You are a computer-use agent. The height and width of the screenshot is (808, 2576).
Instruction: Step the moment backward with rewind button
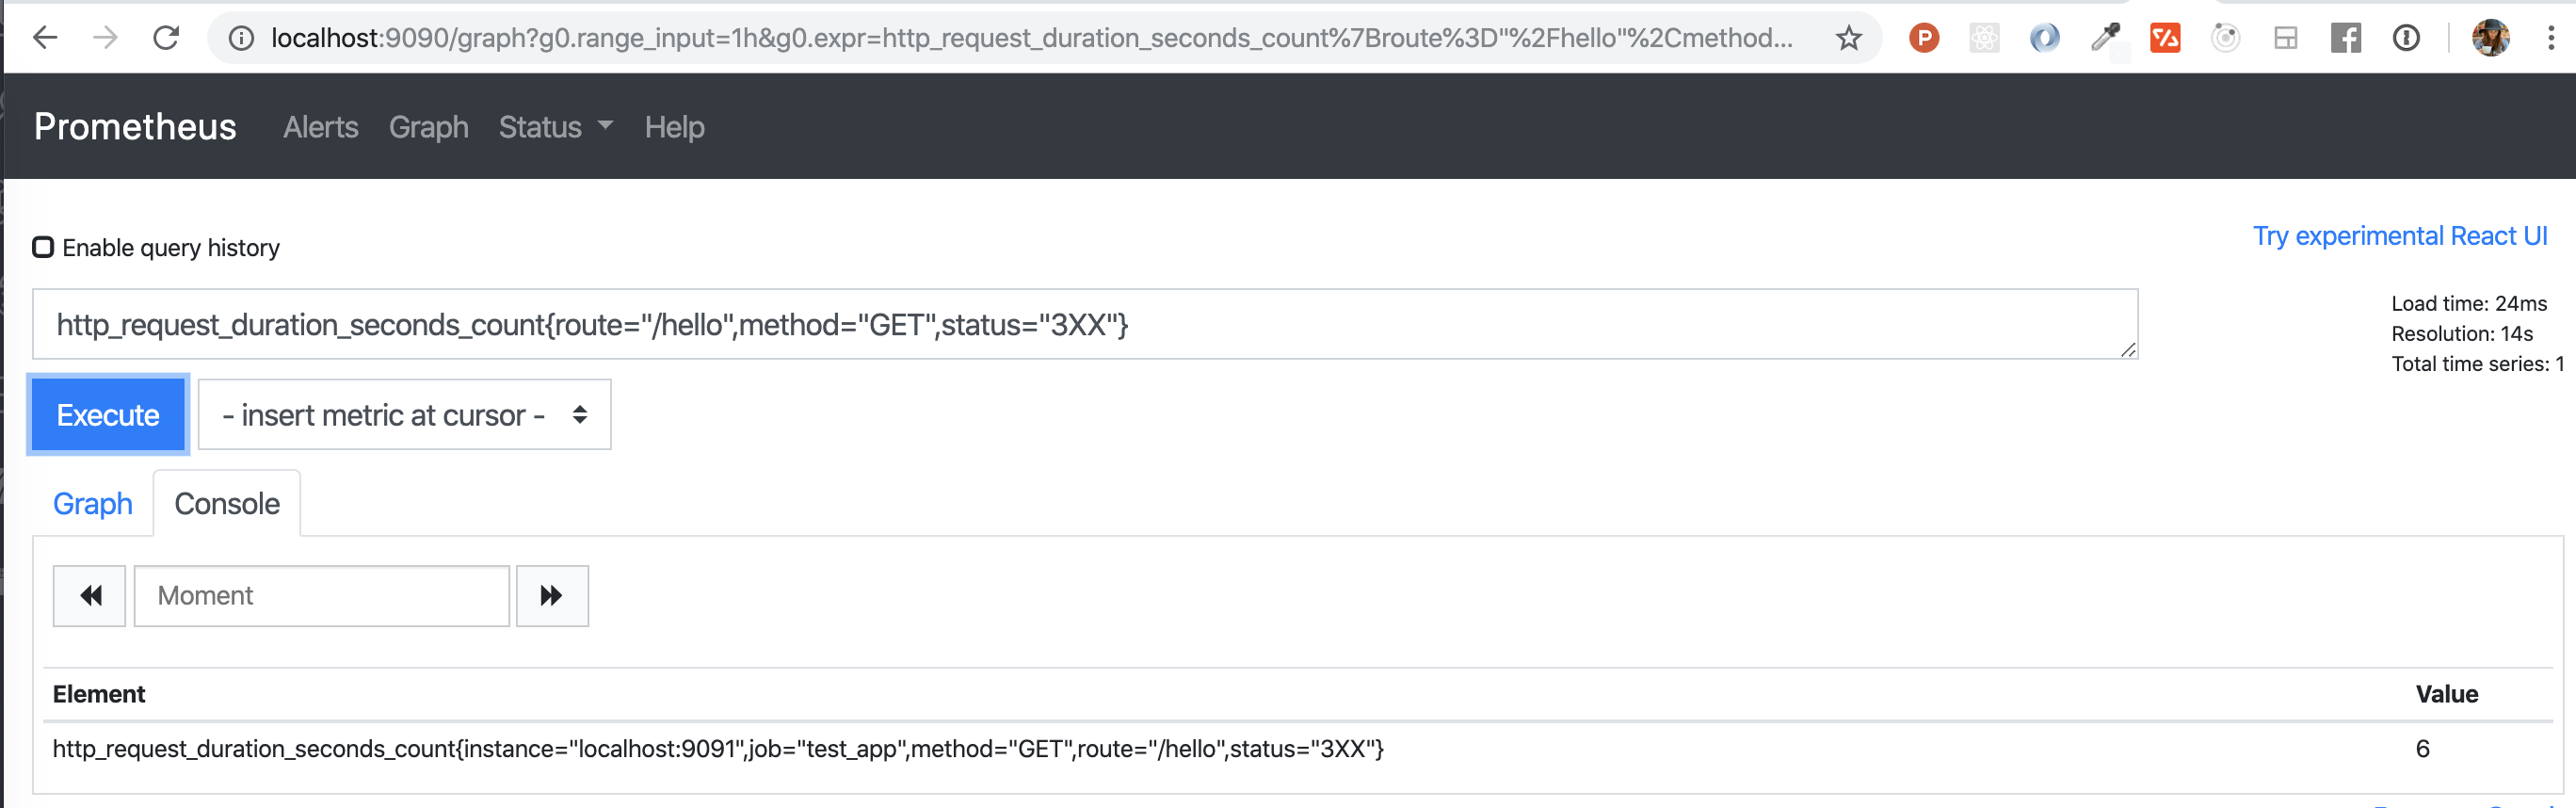(90, 596)
